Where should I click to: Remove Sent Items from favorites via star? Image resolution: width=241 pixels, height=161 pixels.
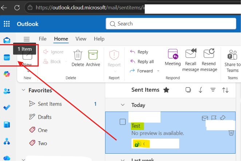tap(166, 90)
